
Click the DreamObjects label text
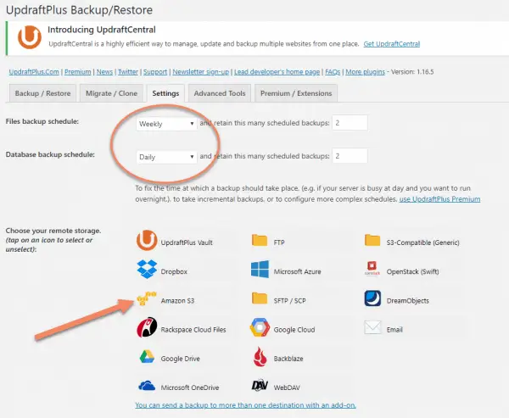(408, 301)
